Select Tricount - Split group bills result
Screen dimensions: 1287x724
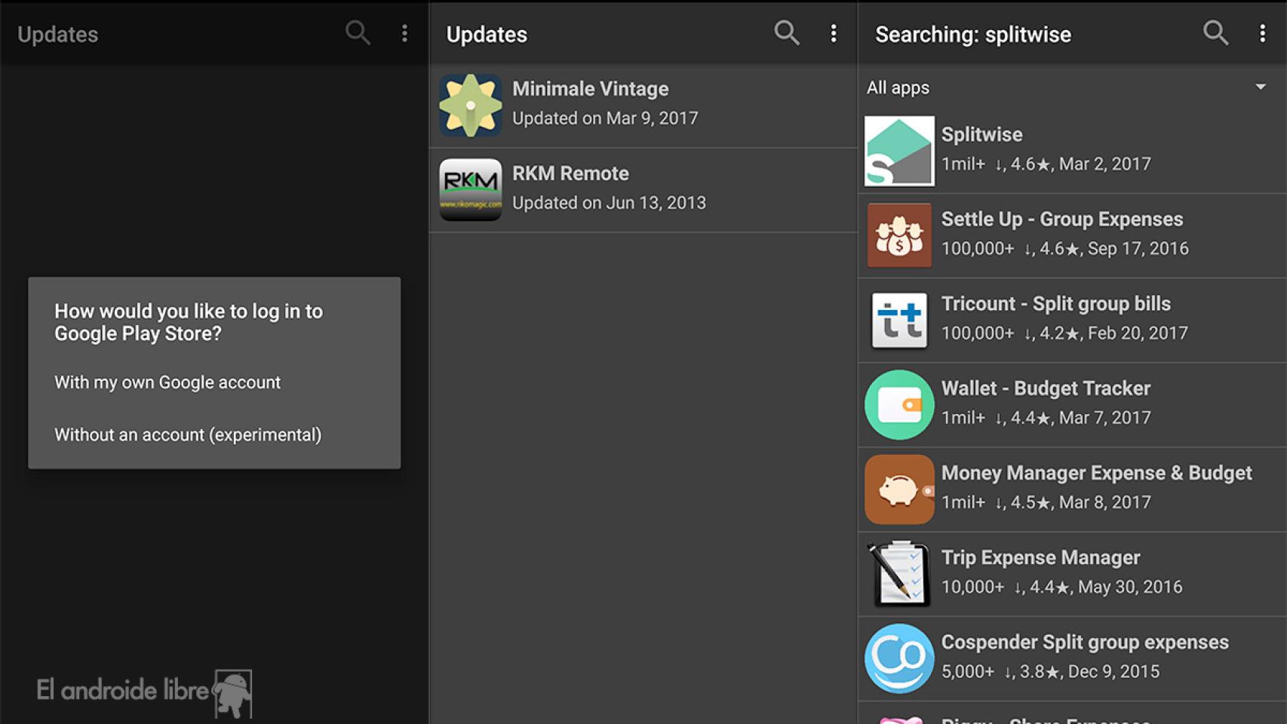pyautogui.click(x=1072, y=320)
